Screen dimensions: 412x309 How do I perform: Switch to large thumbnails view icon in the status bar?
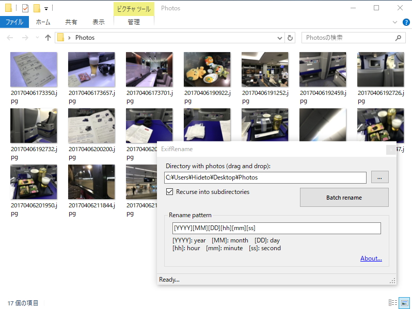click(x=404, y=303)
